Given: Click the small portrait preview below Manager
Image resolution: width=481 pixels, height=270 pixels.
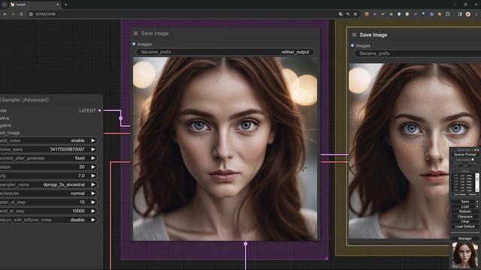Looking at the screenshot, I should [464, 255].
